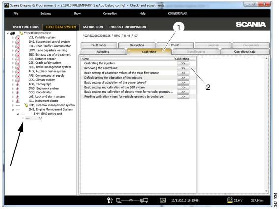Screen dimensions: 279x209
Task: Open the Connection menu
Action: [x=110, y=14]
